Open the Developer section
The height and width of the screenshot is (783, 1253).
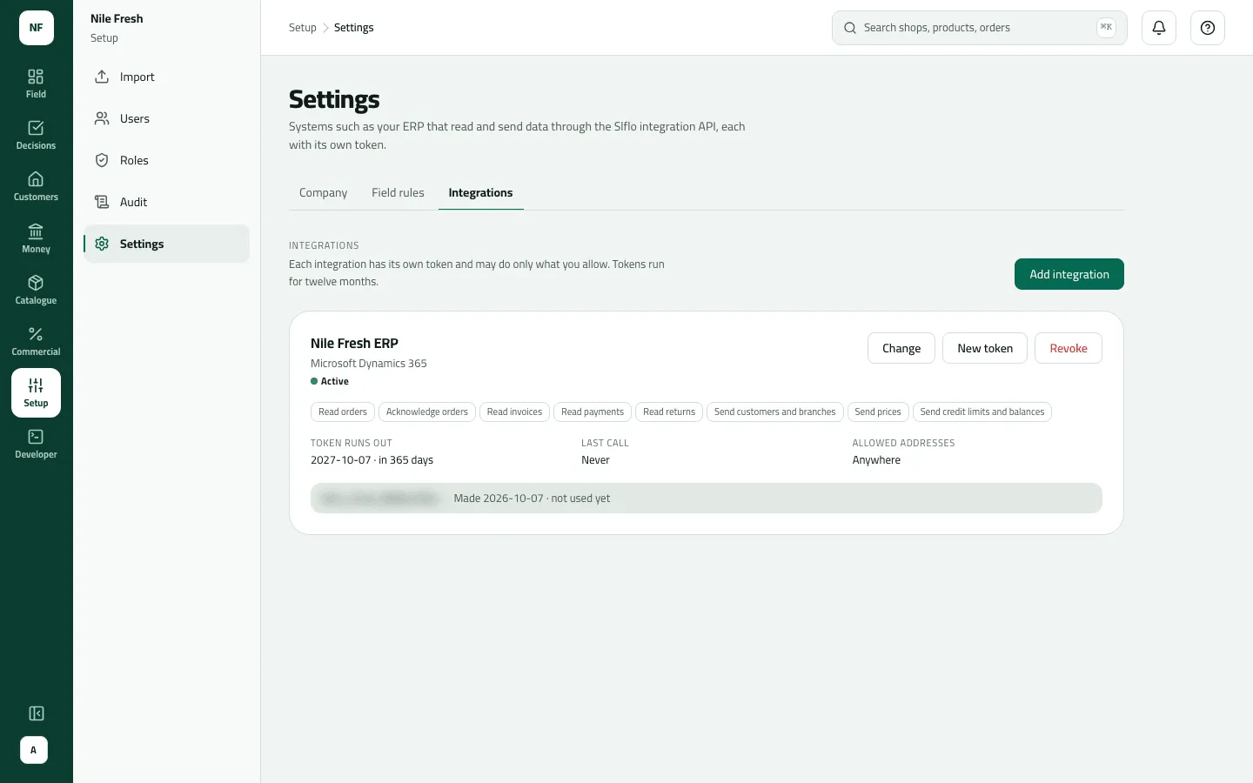coord(36,444)
